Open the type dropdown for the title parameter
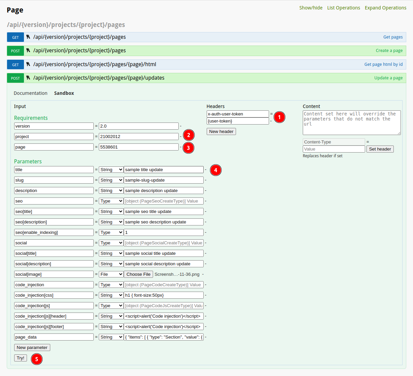Viewport: 413px width, 376px height. [x=111, y=169]
